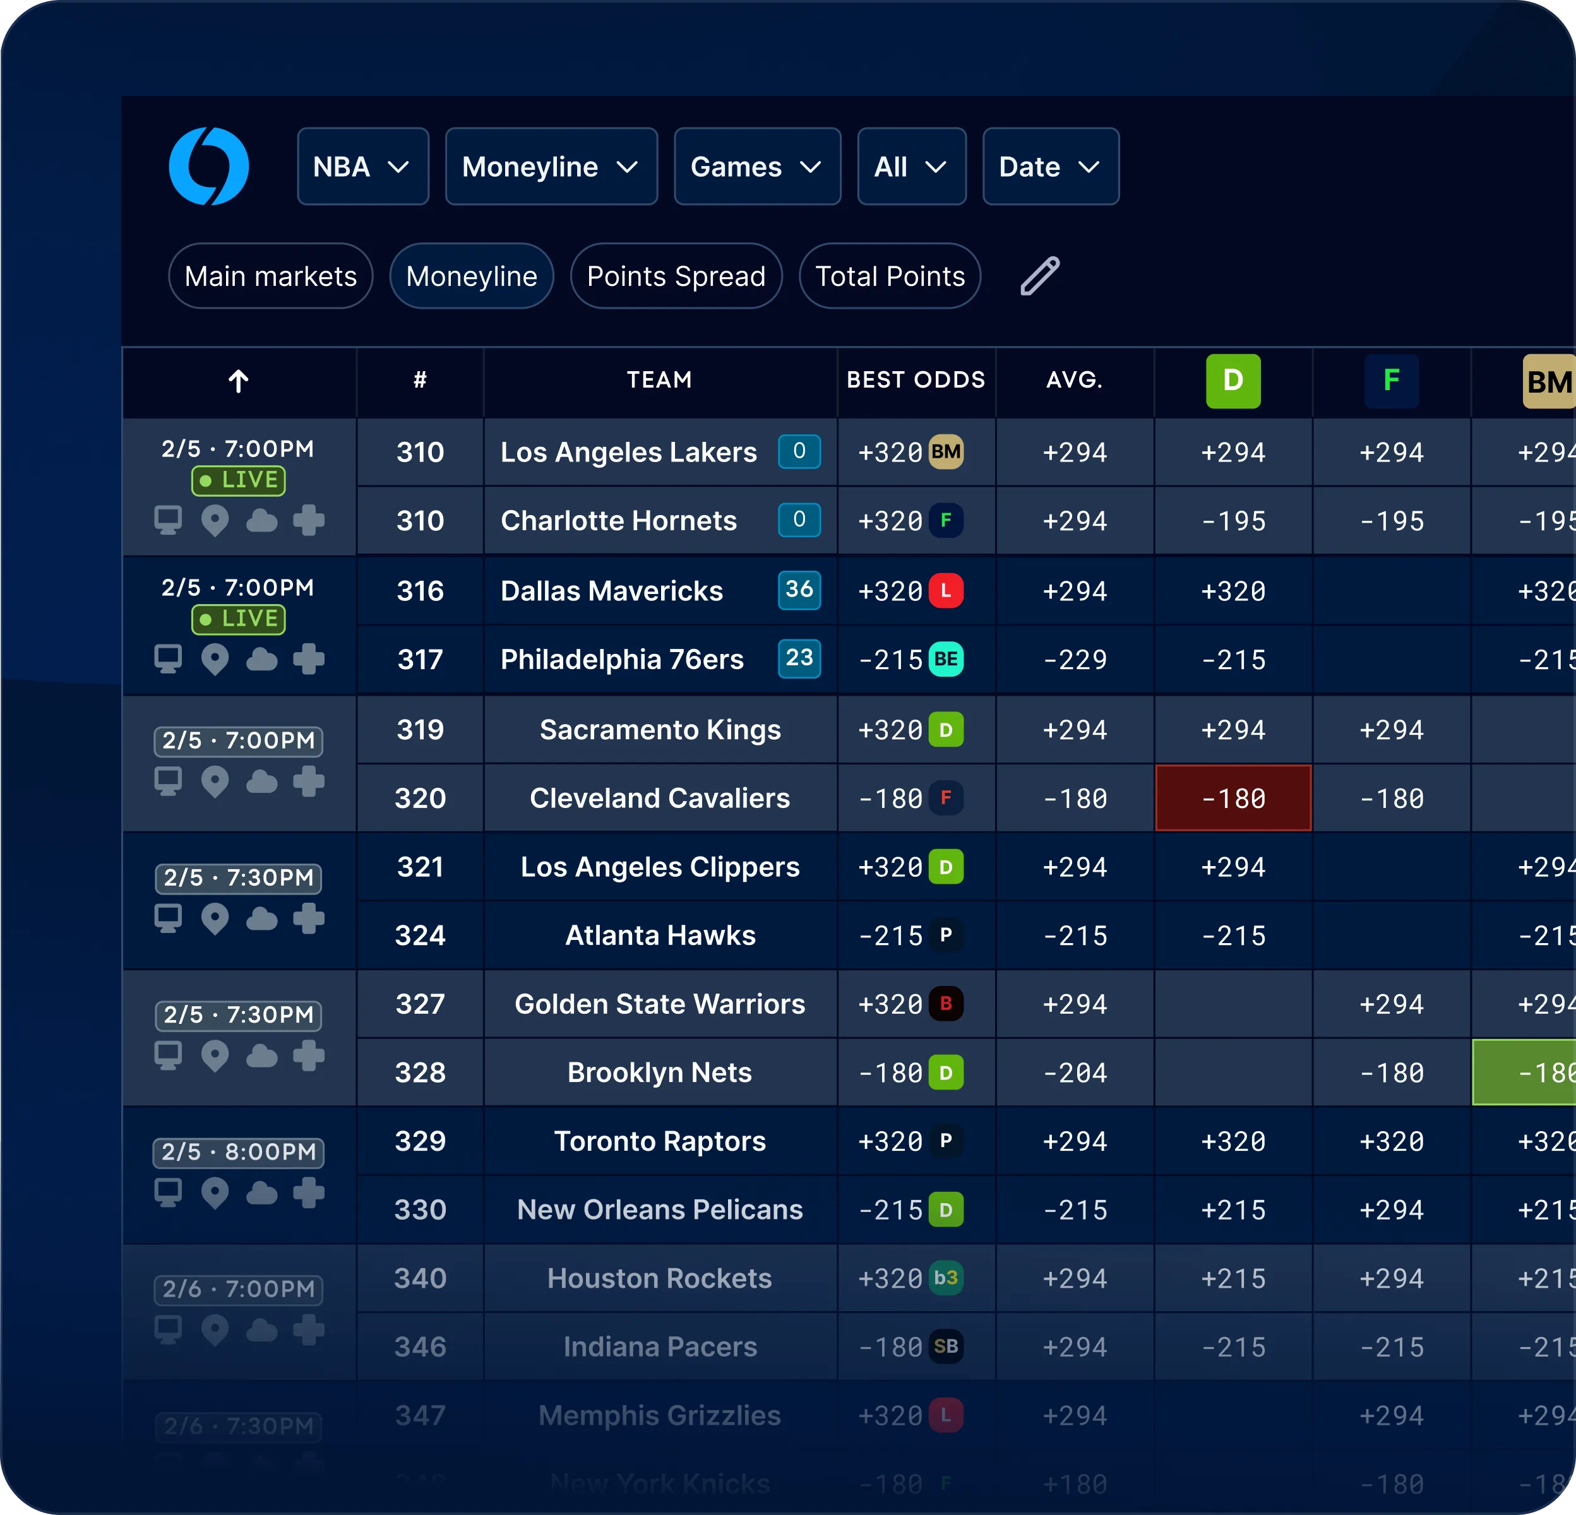1576x1515 pixels.
Task: Toggle the sort direction arrow in the table header
Action: (238, 380)
